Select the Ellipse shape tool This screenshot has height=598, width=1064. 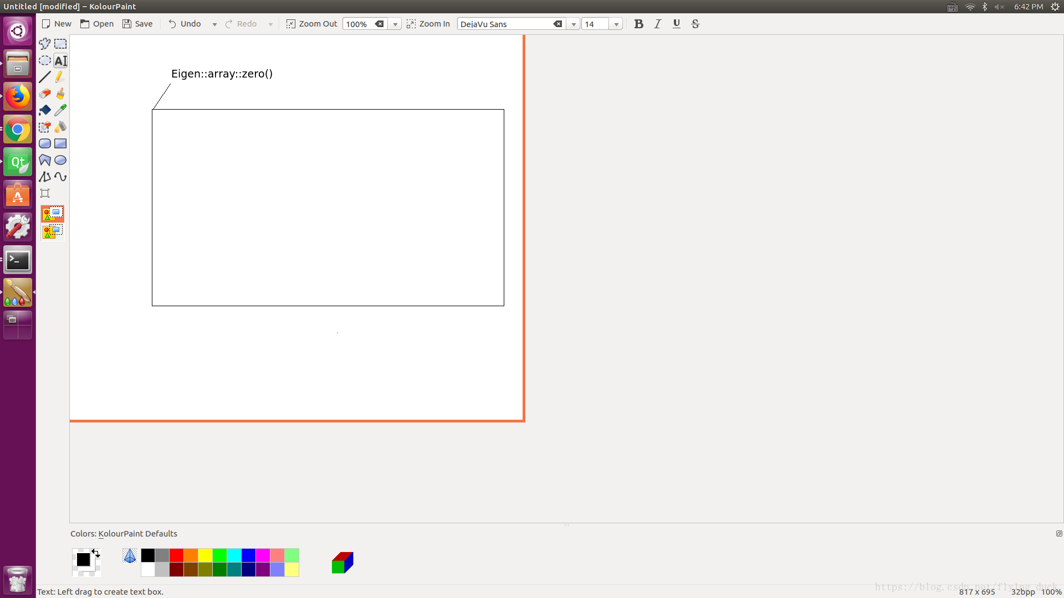pyautogui.click(x=60, y=160)
